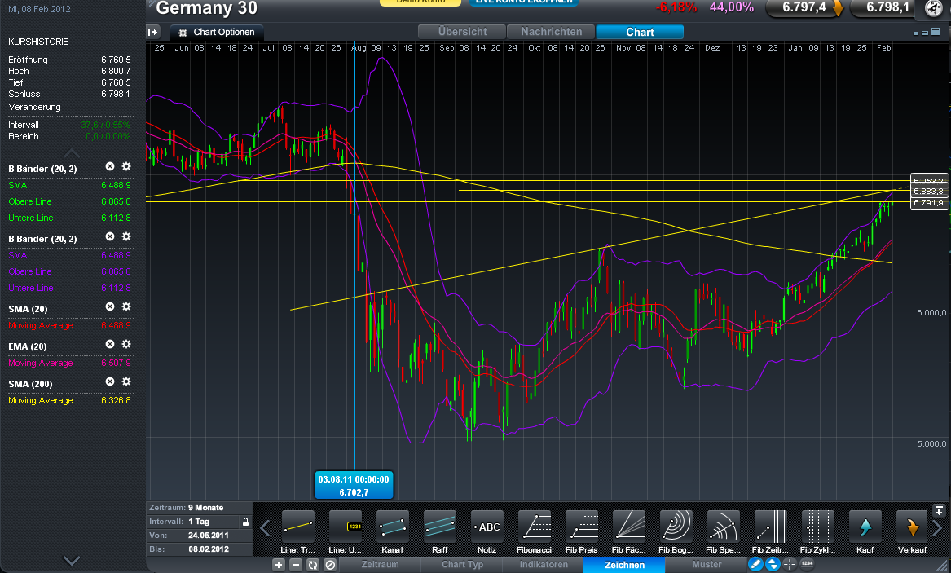This screenshot has width=951, height=573.
Task: Open the Indikatoren bottom tab
Action: click(x=544, y=565)
